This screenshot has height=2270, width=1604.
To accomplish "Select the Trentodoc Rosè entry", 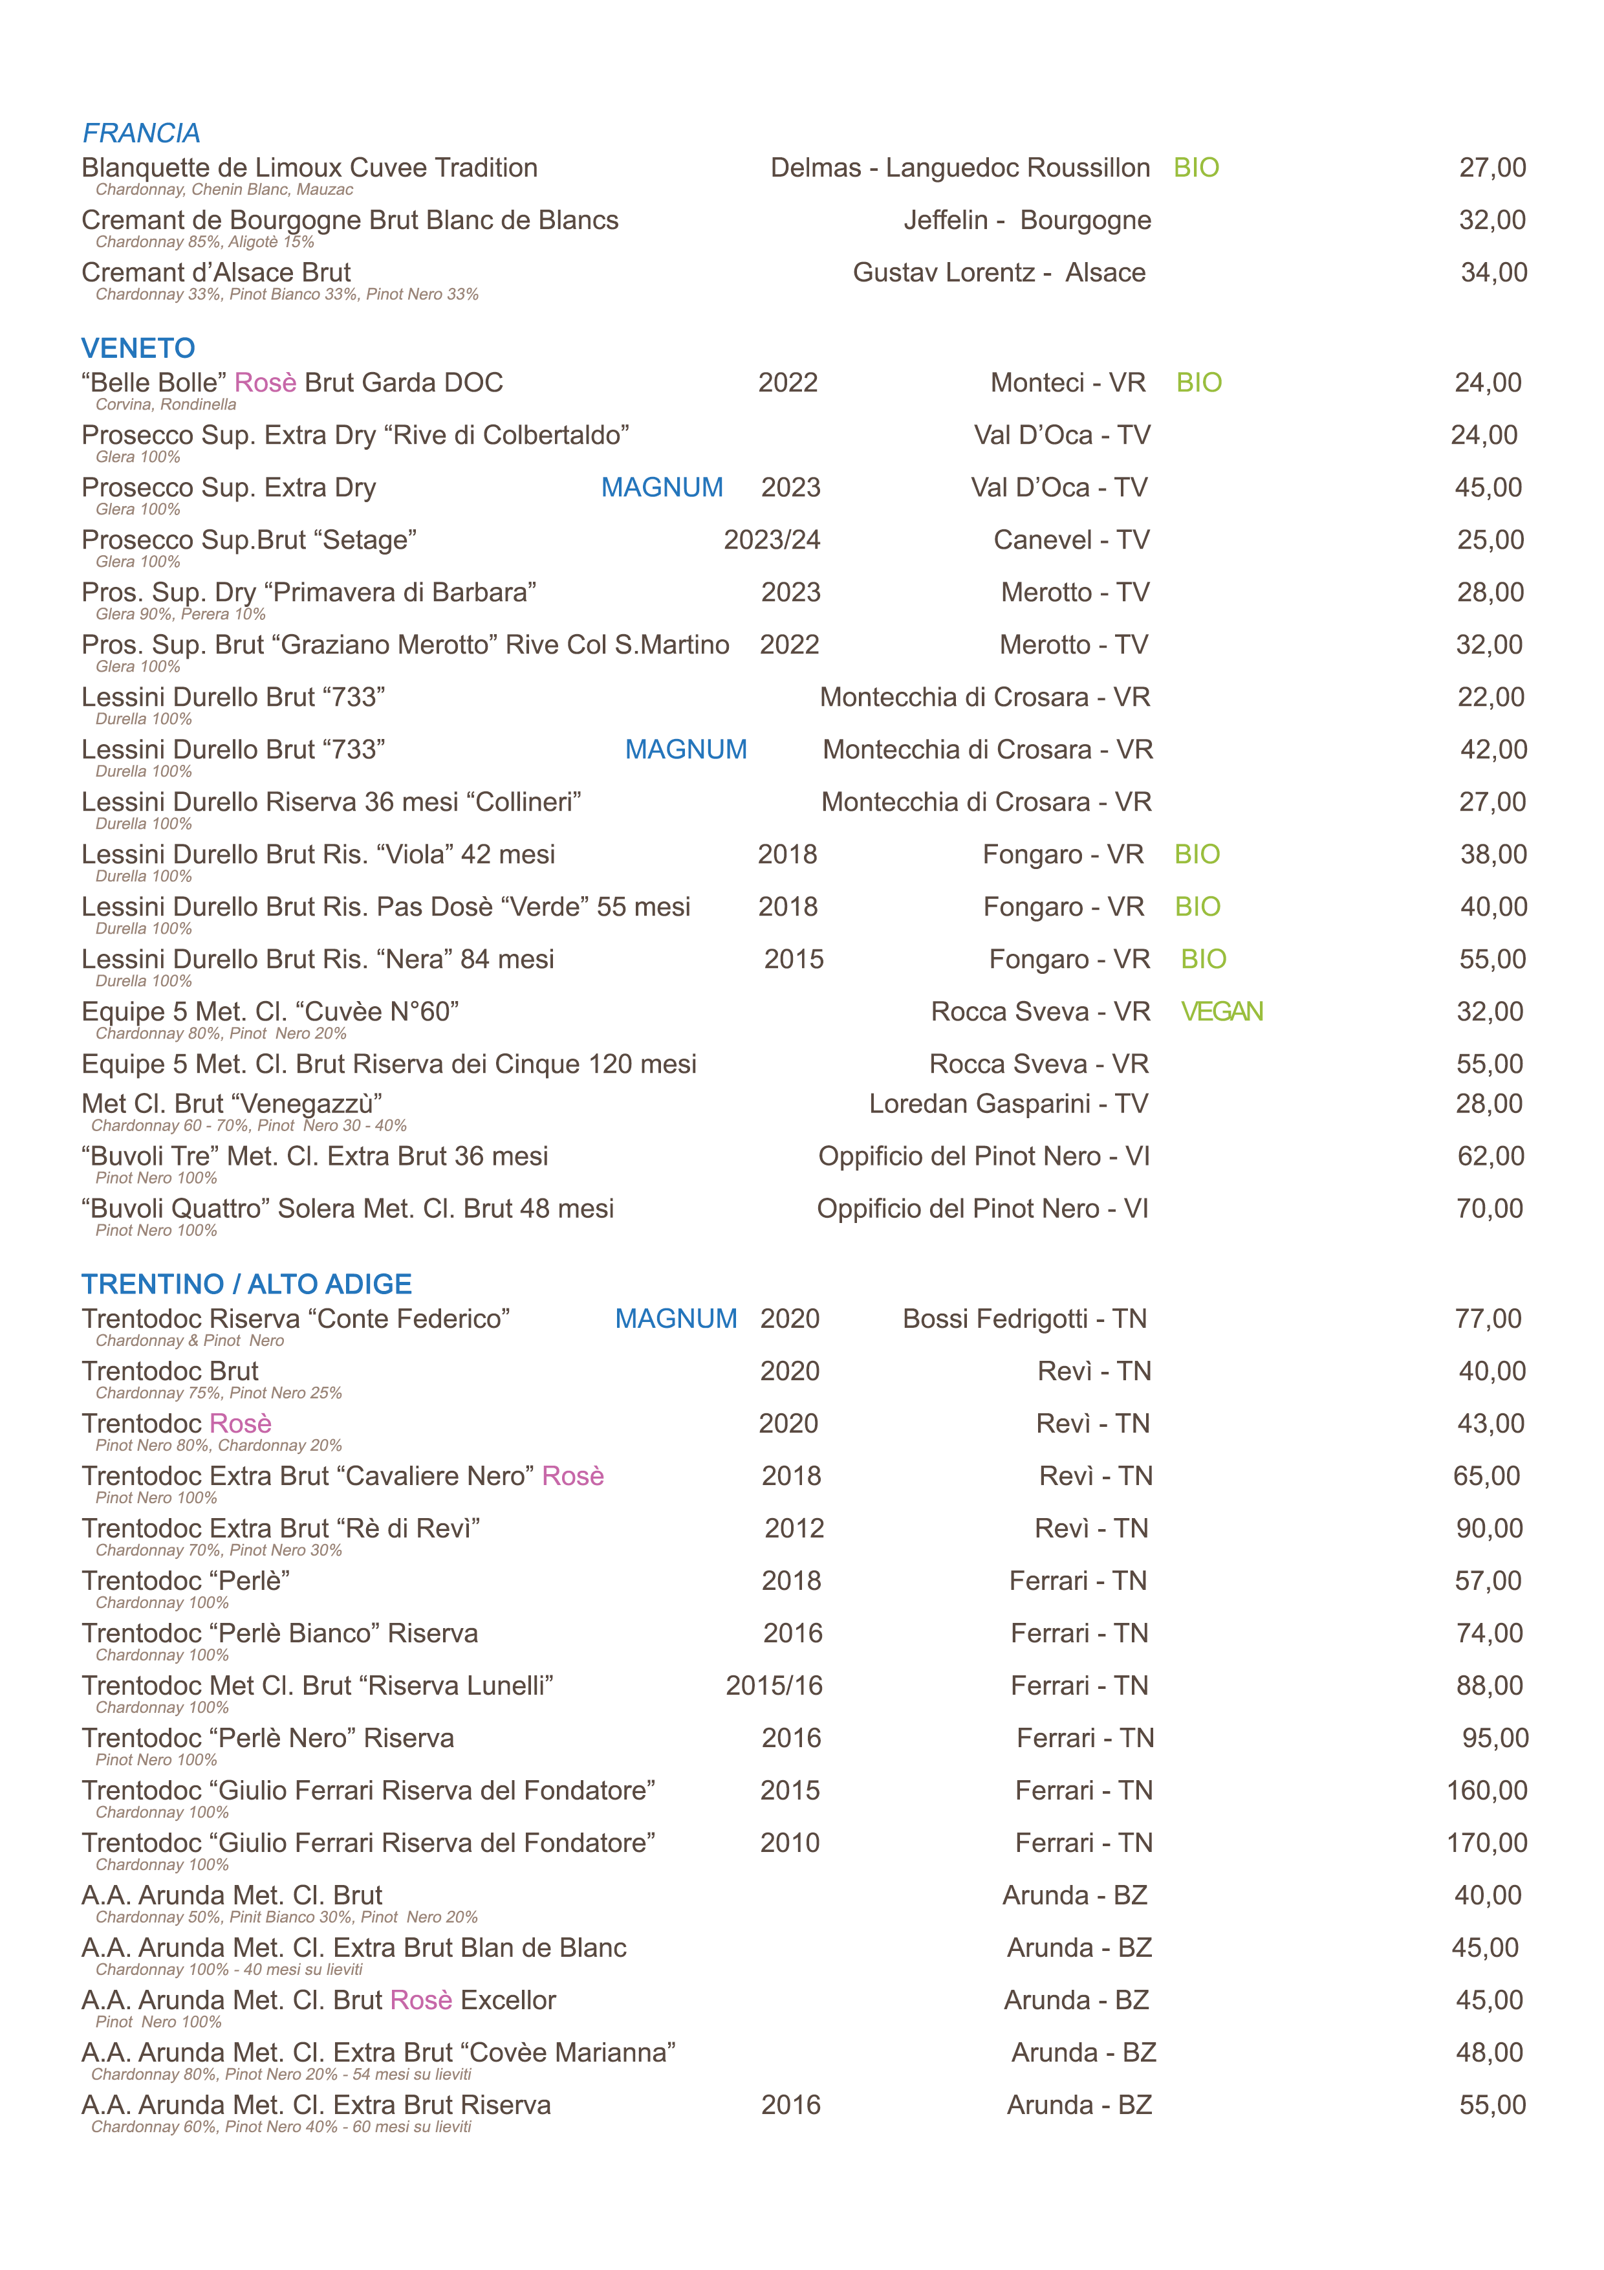I will (x=177, y=1424).
